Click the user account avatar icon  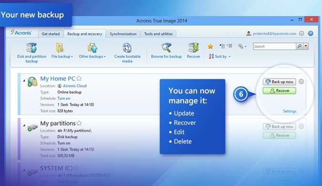tap(249, 33)
